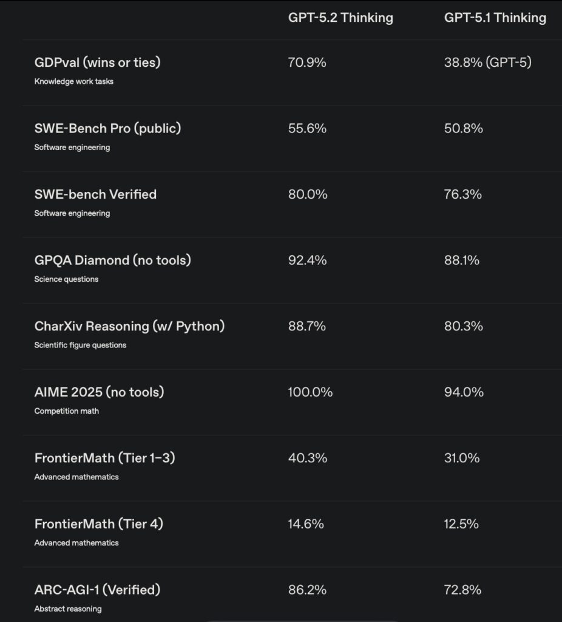Click the SWE-Bench Pro (public) benchmark name
562x622 pixels.
107,128
